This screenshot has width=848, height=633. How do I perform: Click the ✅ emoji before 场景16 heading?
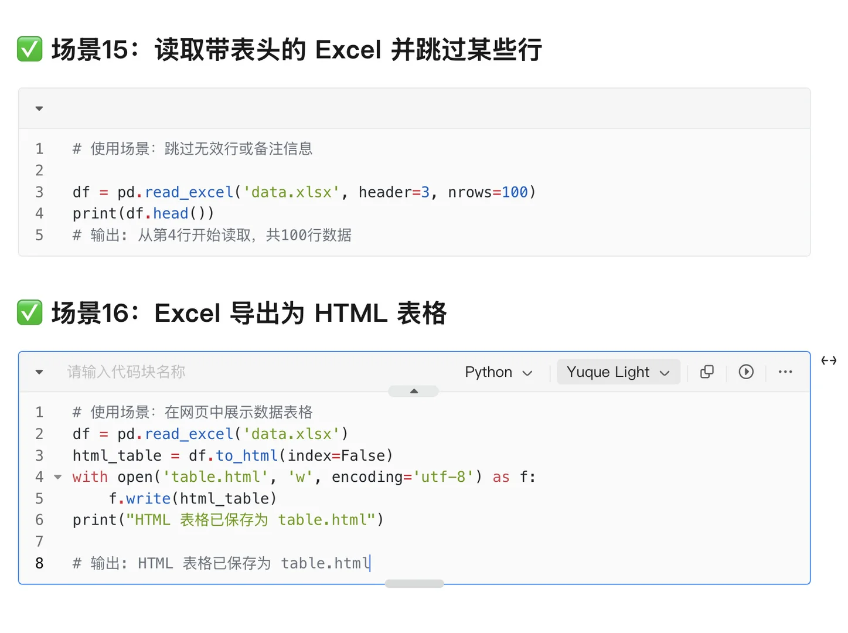(x=29, y=312)
